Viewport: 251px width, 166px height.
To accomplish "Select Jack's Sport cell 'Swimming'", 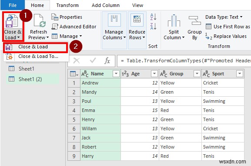I will coord(223,138).
